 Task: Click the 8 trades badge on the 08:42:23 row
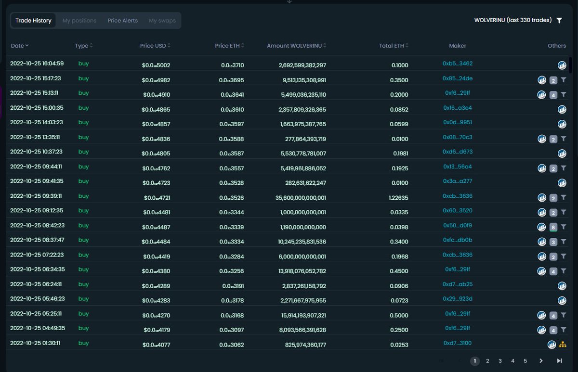pos(553,227)
